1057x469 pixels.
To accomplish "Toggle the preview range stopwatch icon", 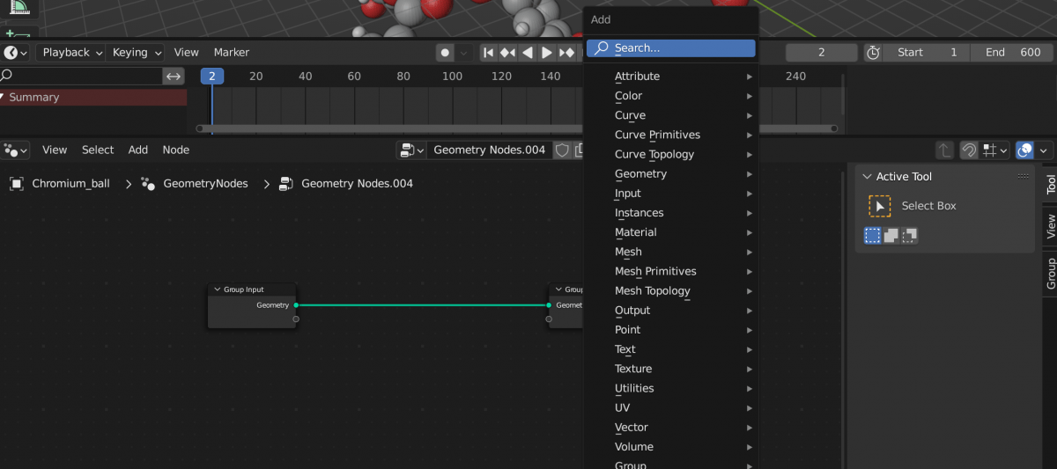I will [x=873, y=53].
